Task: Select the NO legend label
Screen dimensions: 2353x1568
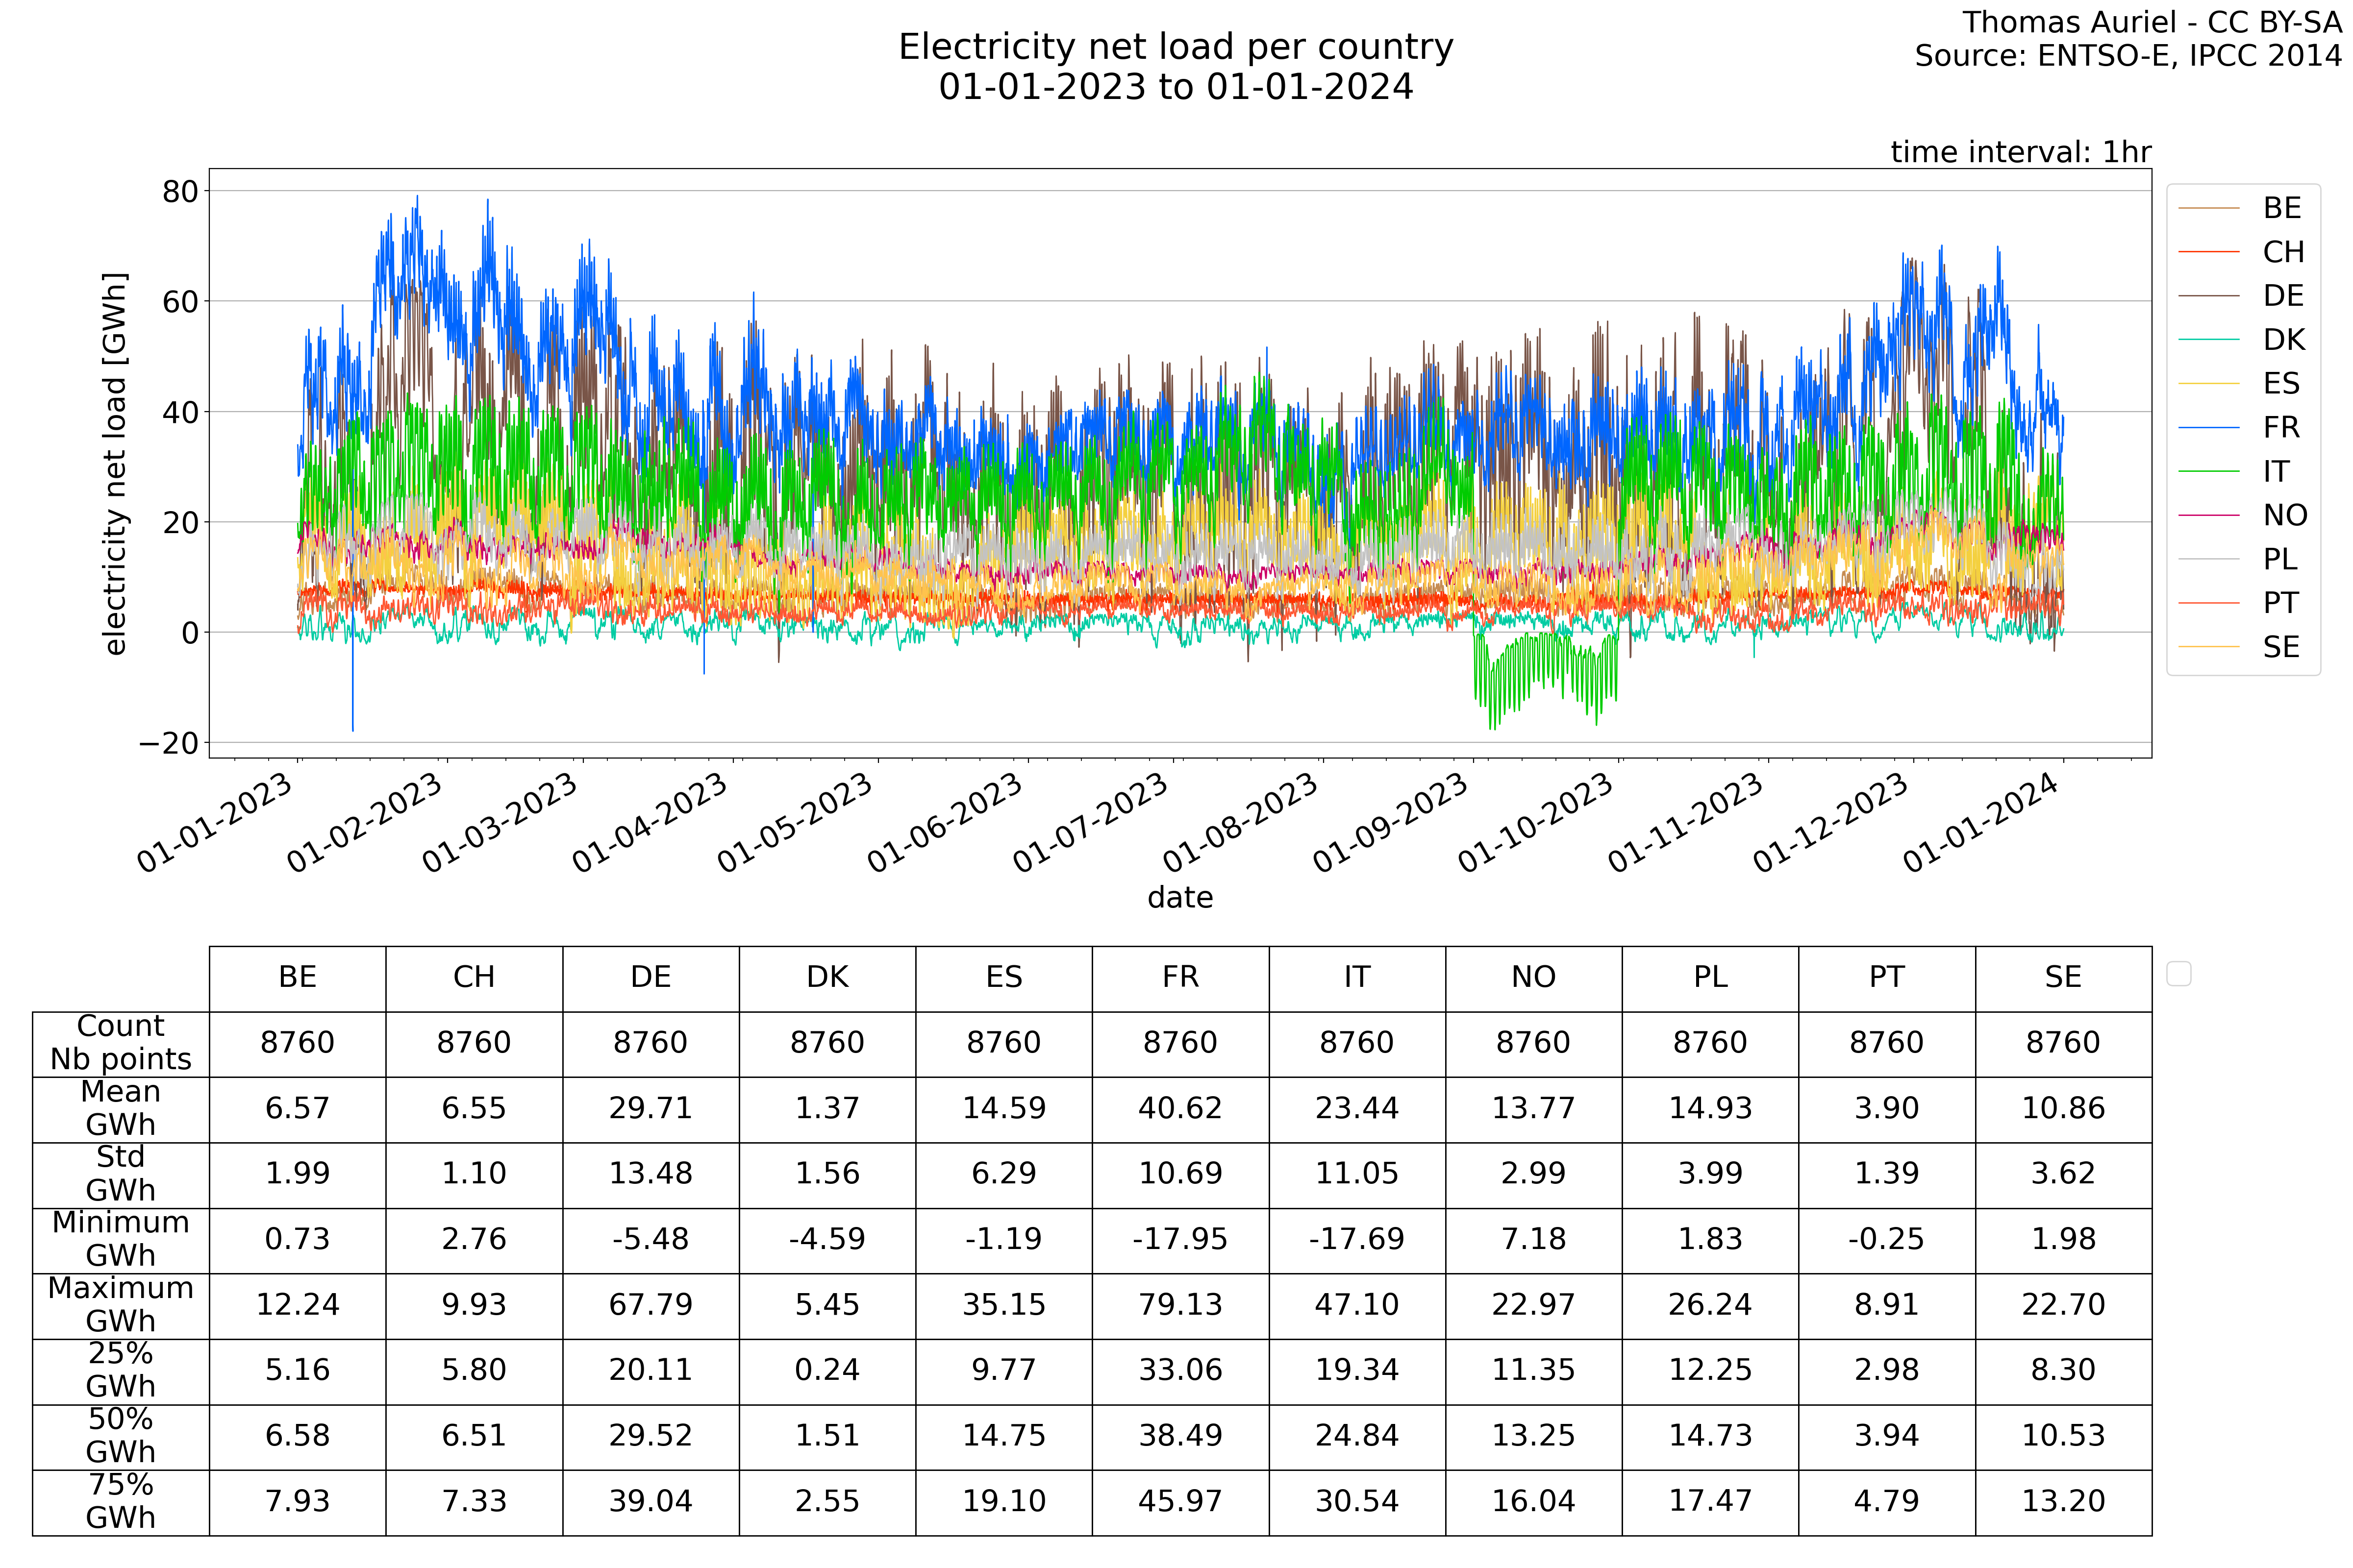Action: [x=2285, y=516]
